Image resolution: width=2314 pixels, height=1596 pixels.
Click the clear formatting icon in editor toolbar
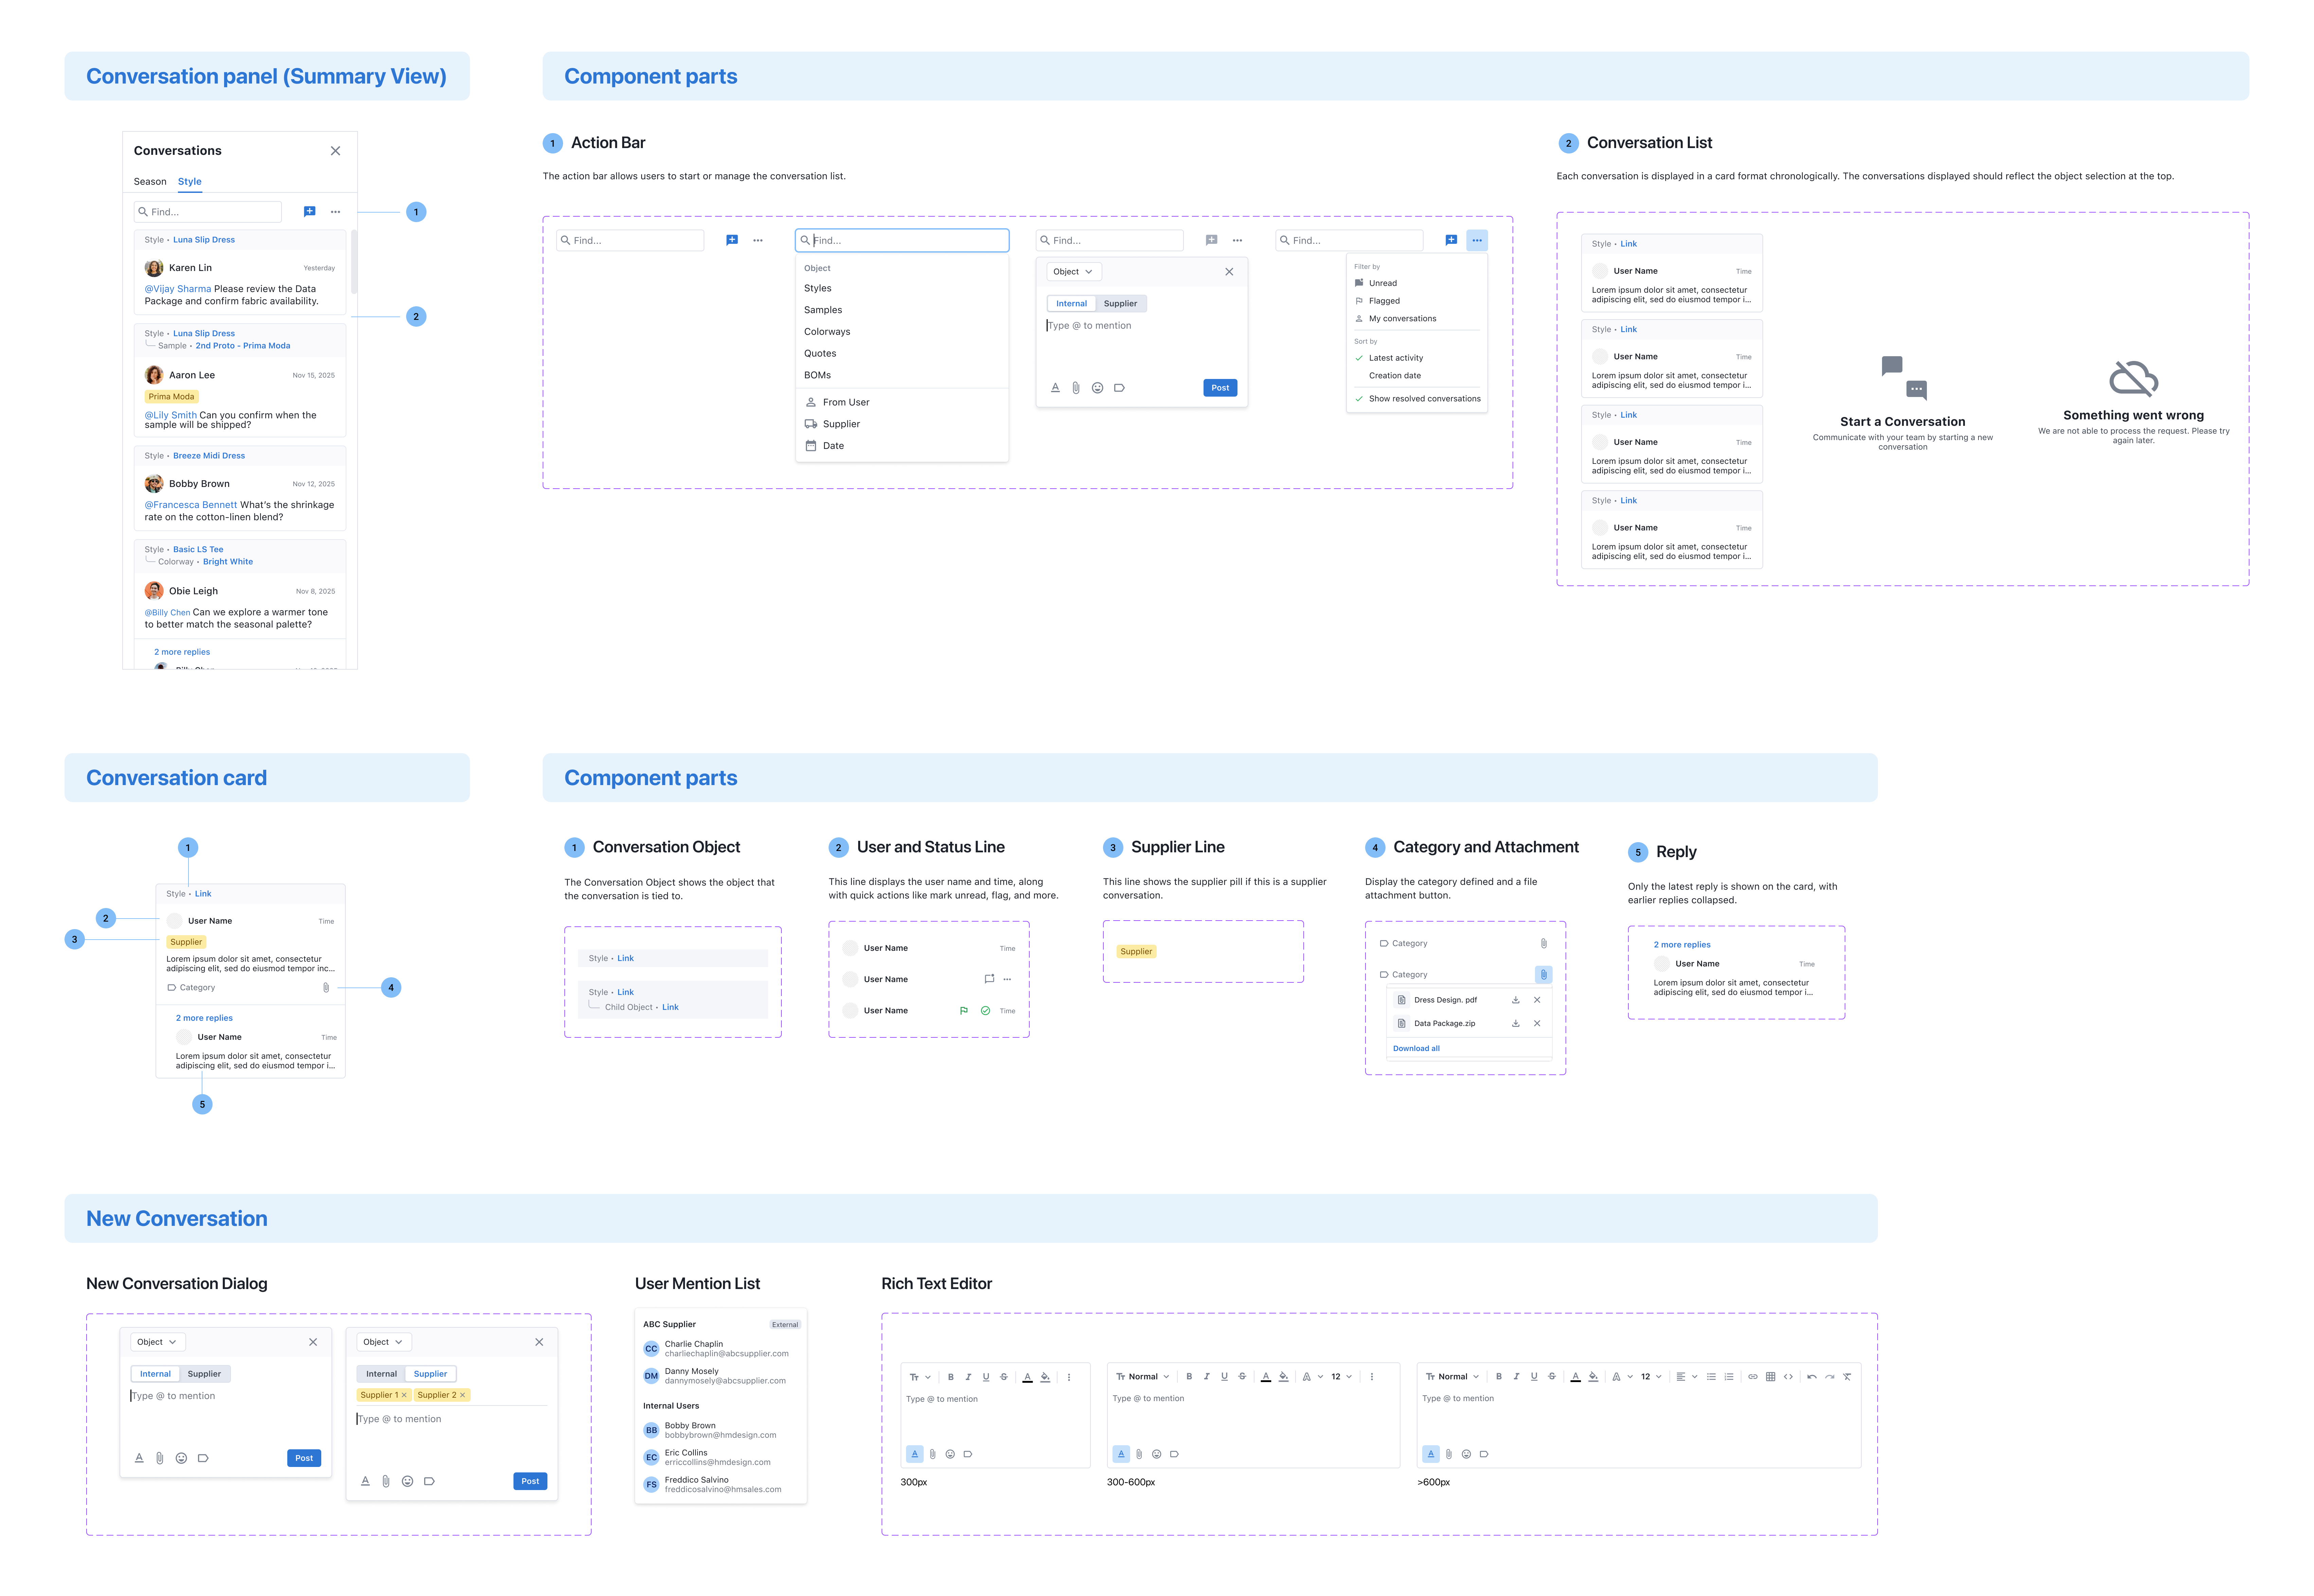pyautogui.click(x=1847, y=1377)
